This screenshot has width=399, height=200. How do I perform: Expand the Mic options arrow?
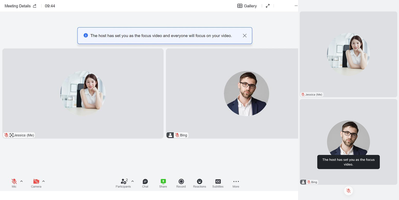click(x=22, y=181)
